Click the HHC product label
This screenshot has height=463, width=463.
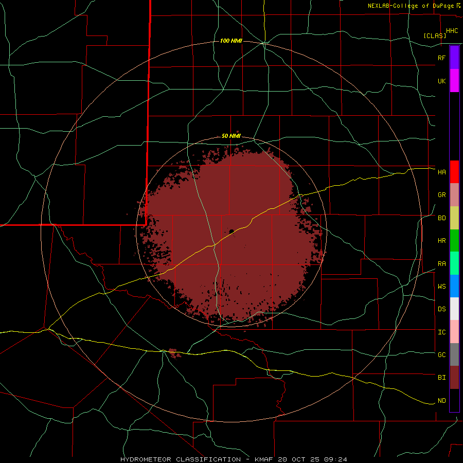[x=452, y=31]
